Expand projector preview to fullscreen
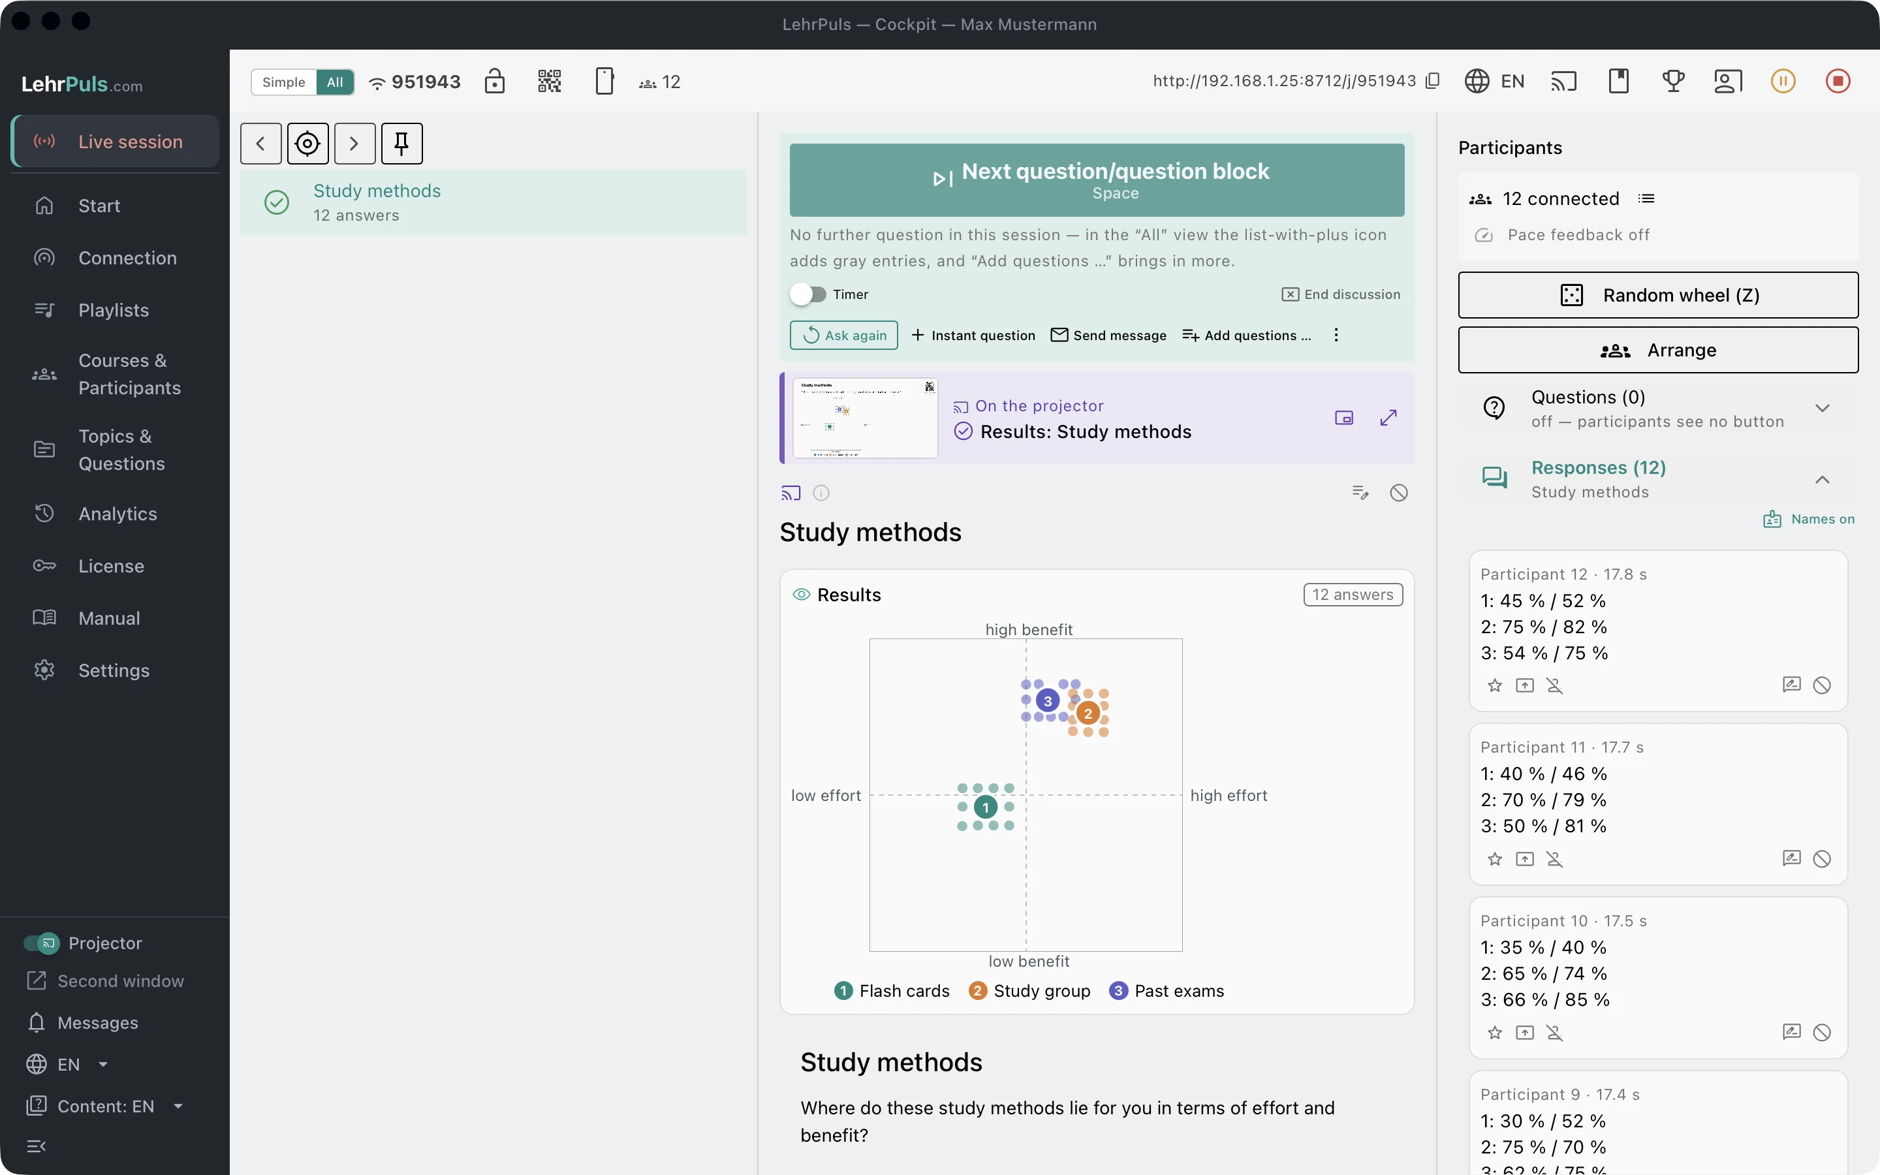Screen dimensions: 1880x1175 tap(1388, 418)
